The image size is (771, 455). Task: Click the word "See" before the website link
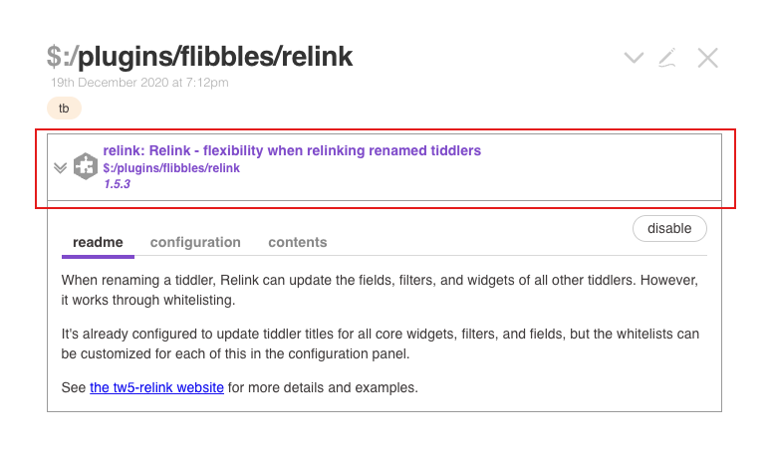tap(74, 387)
